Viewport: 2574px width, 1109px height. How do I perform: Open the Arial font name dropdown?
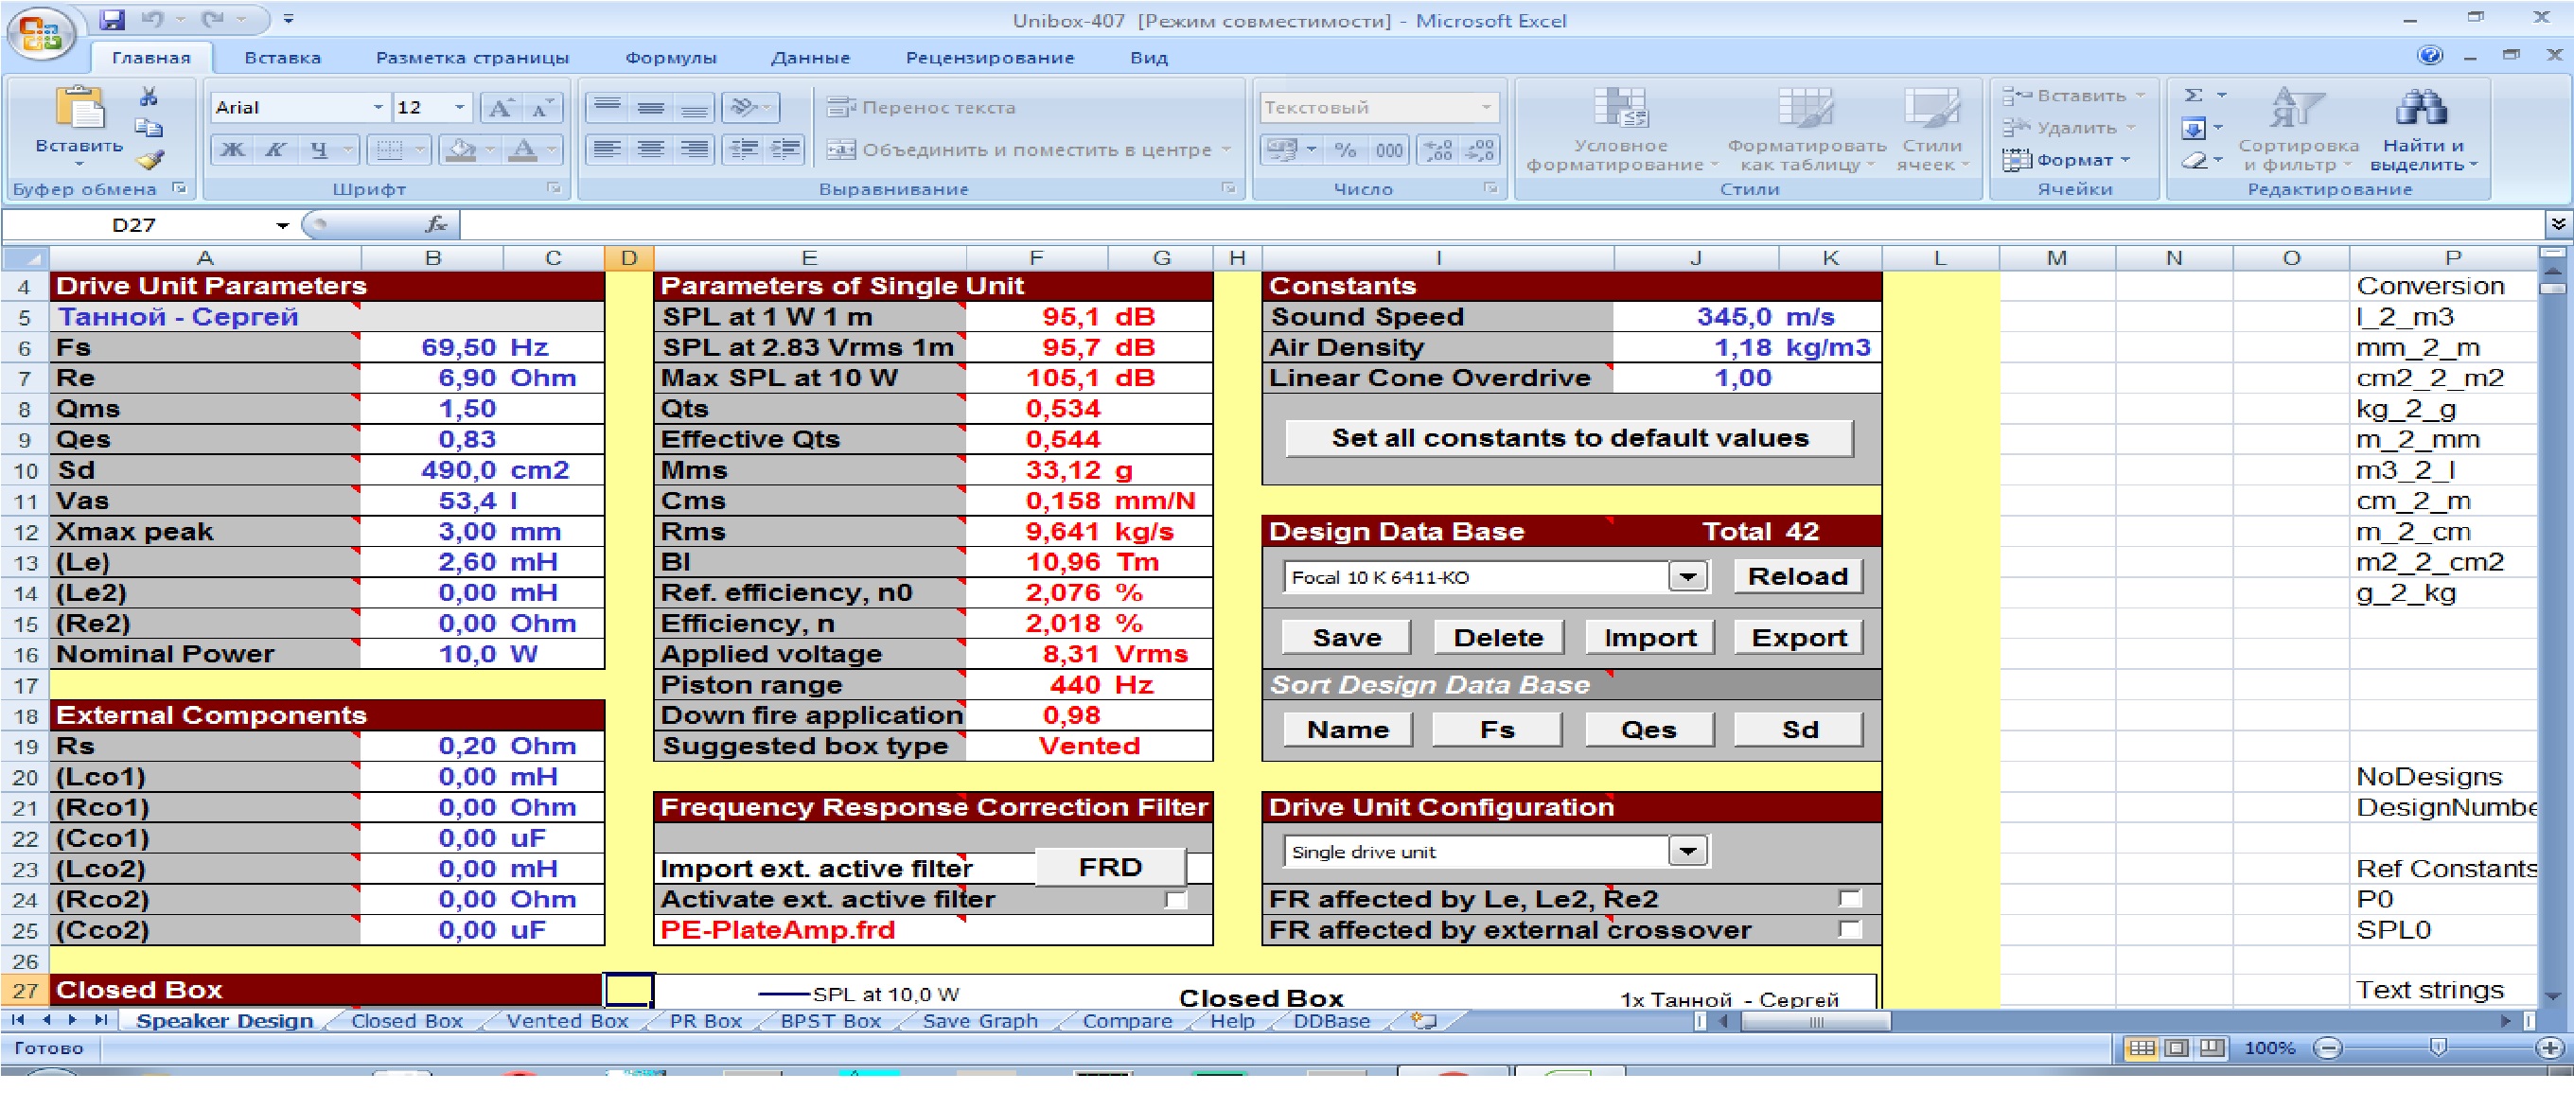tap(378, 108)
